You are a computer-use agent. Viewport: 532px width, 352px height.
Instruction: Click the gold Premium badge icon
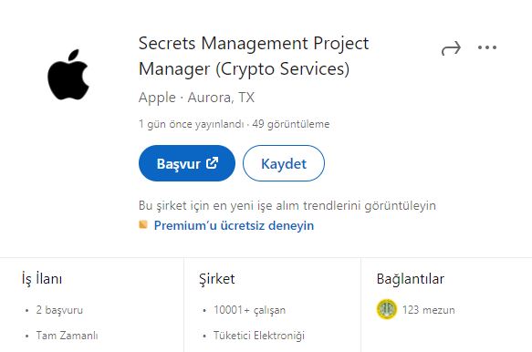click(x=143, y=224)
